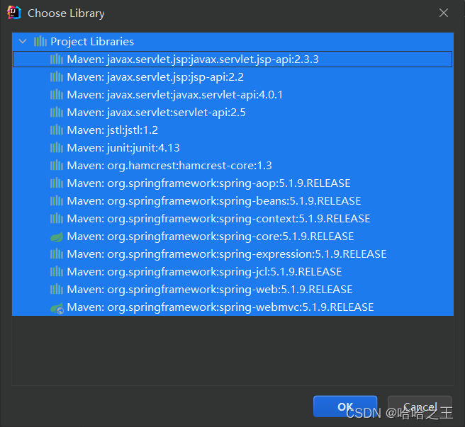Click the Project Libraries folder icon

click(x=40, y=42)
